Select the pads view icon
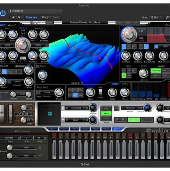 147,120
